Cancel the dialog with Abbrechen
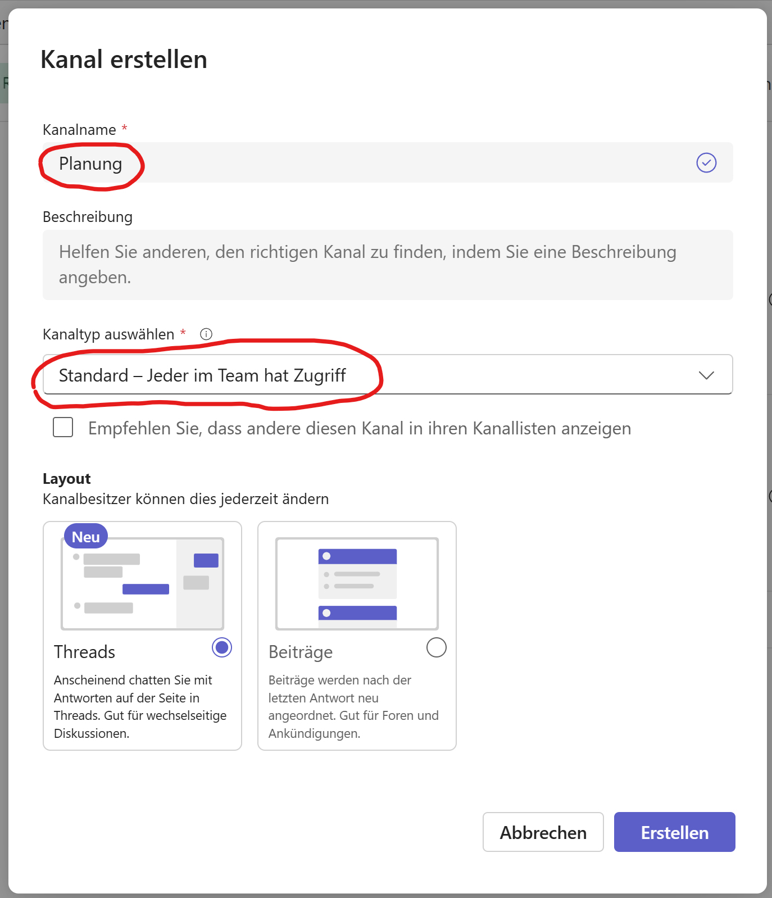The image size is (772, 898). (x=543, y=832)
